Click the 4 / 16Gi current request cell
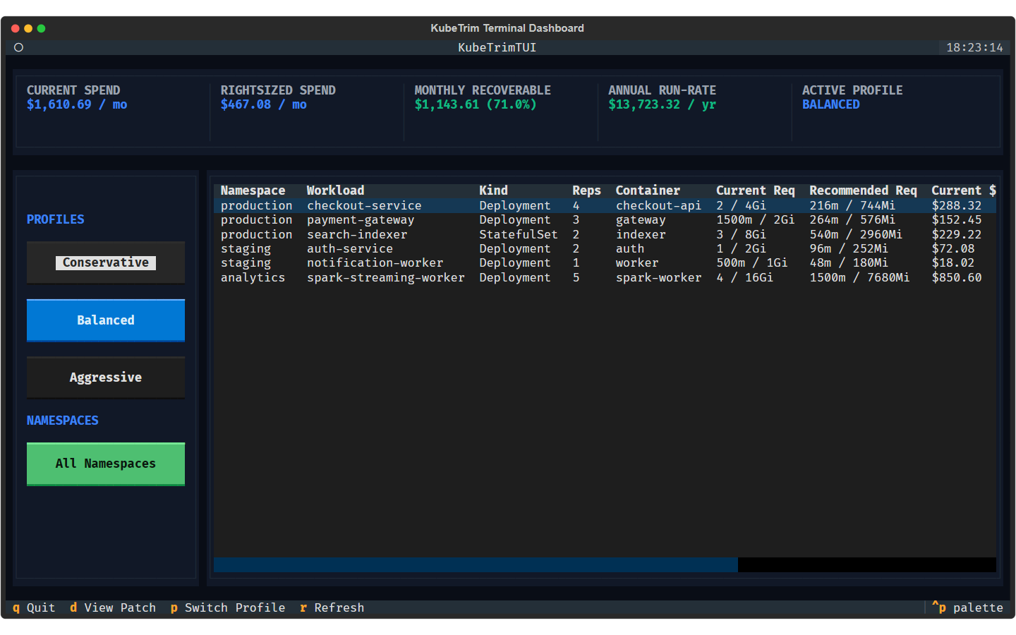 pyautogui.click(x=745, y=277)
